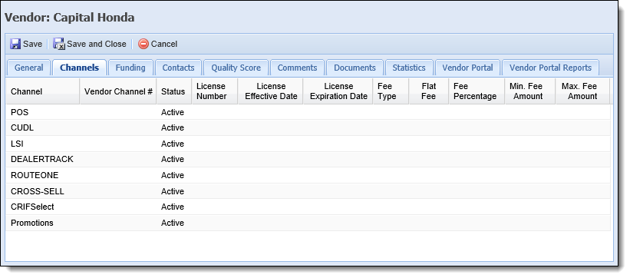Select the Promotions channel row
Image resolution: width=630 pixels, height=278 pixels.
click(x=308, y=223)
